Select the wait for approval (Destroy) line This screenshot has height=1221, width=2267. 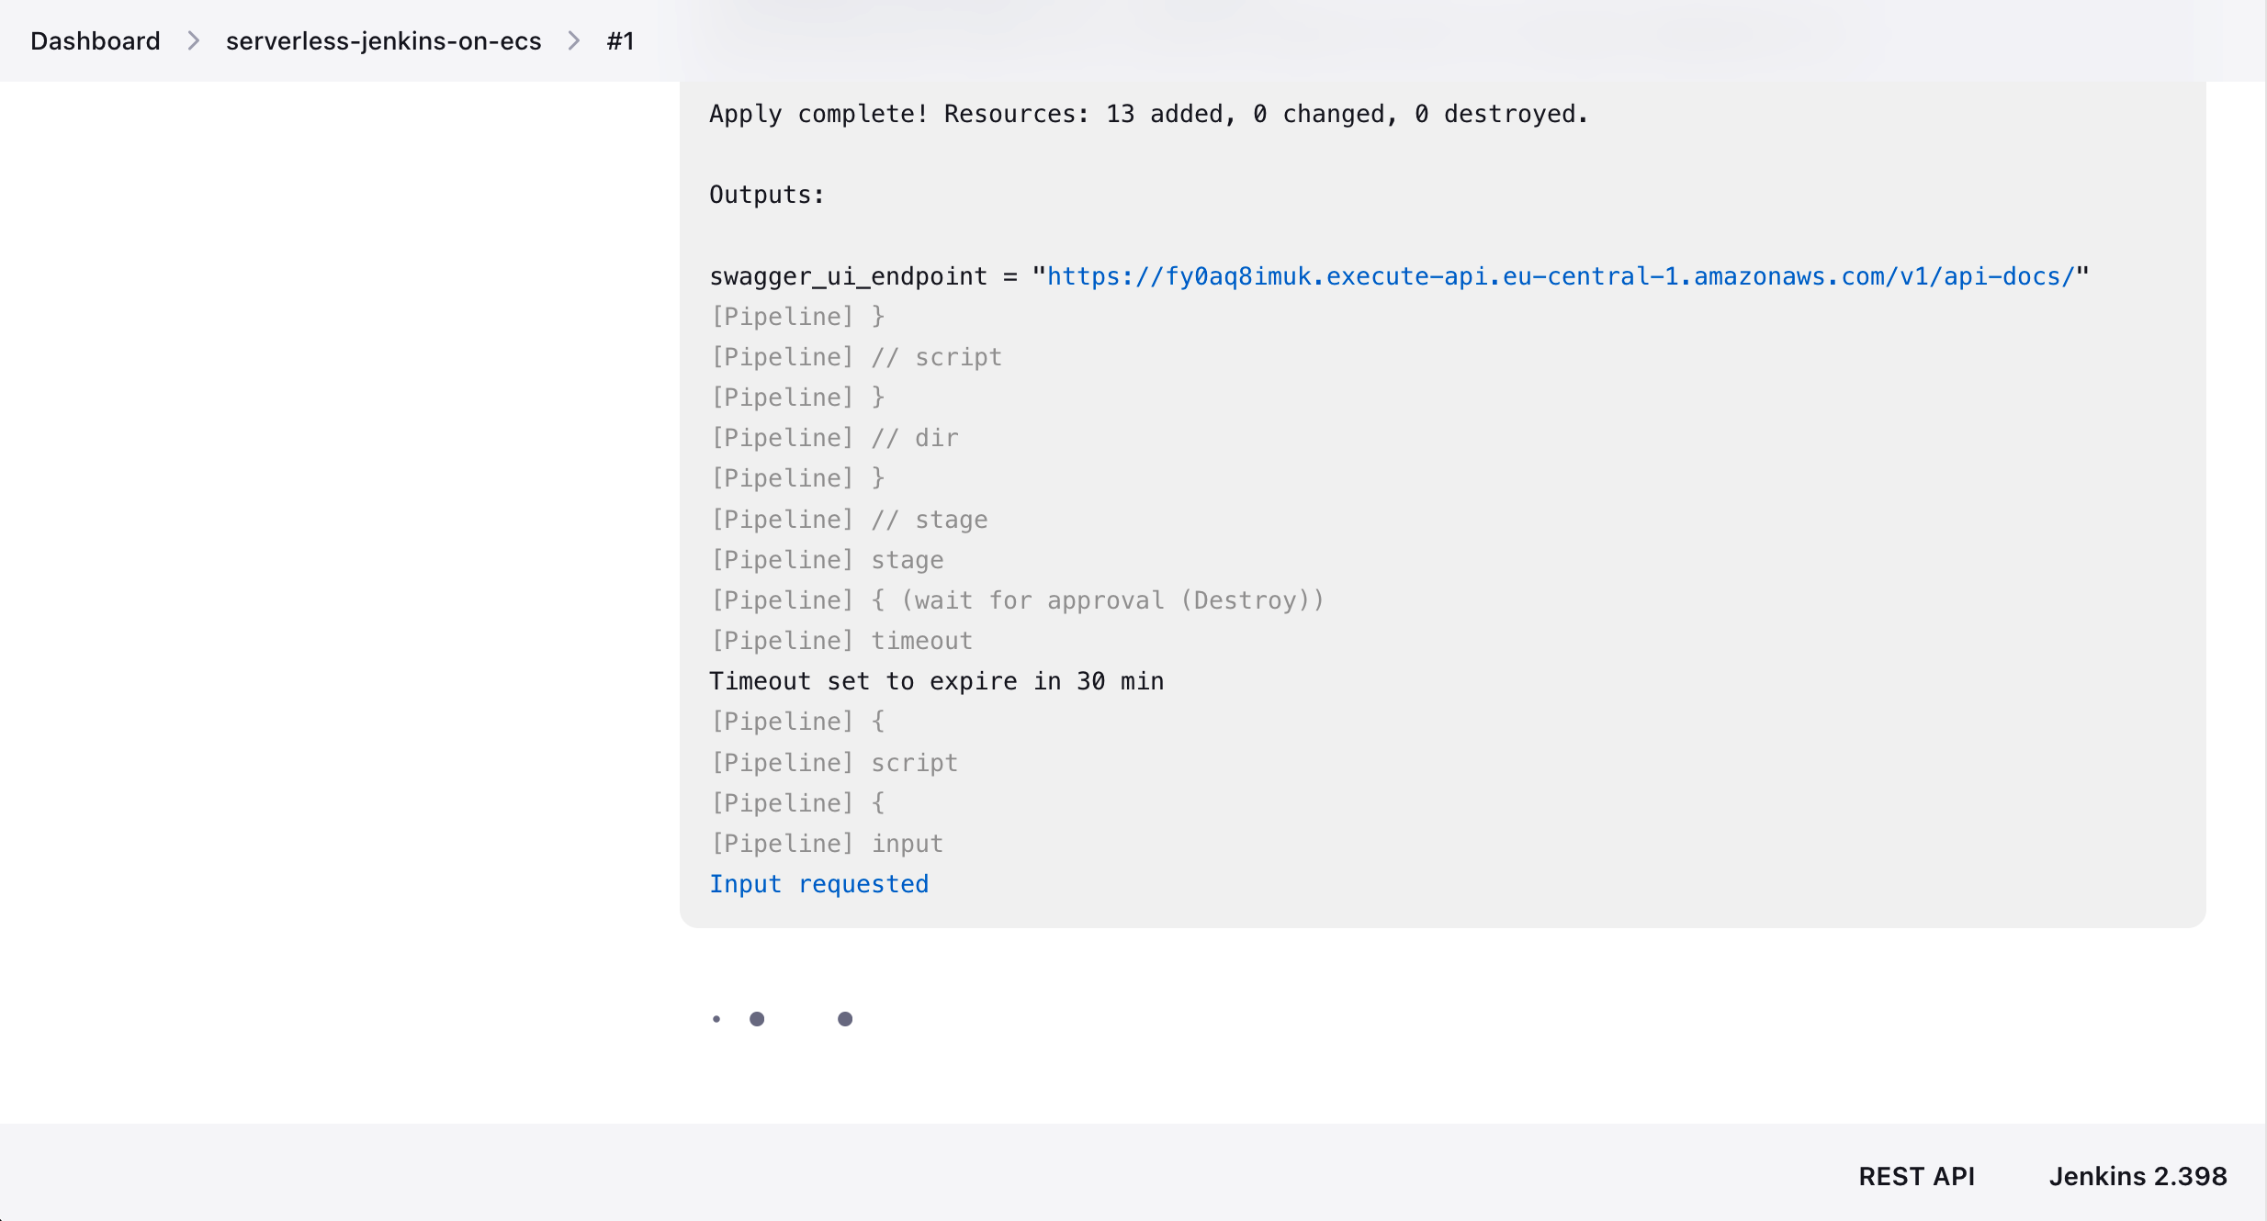click(1017, 599)
